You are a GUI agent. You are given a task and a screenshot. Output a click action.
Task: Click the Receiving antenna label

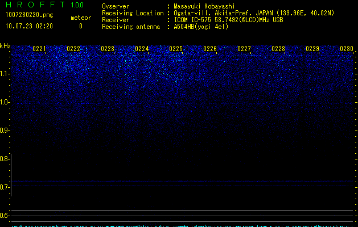coord(131,27)
